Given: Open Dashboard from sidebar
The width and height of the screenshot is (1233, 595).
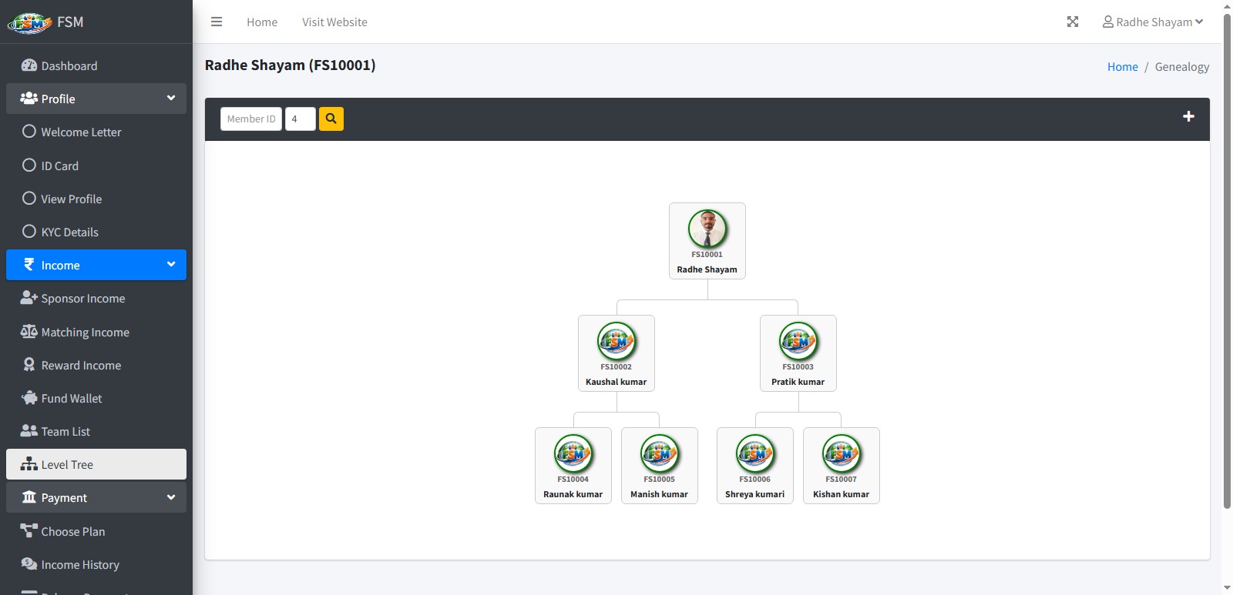Looking at the screenshot, I should coord(69,66).
